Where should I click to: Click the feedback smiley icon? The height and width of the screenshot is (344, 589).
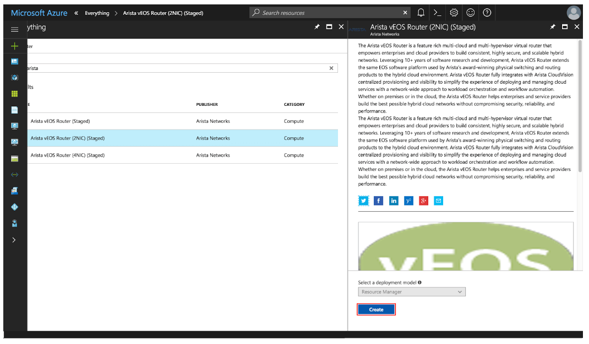click(x=470, y=13)
